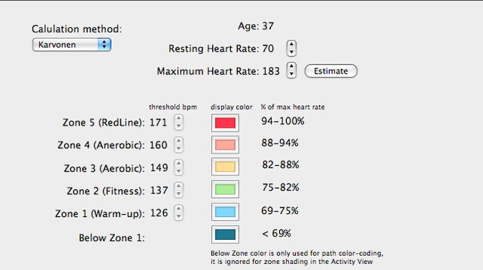
Task: Open the salmon Zone 4 color swatch
Action: 225,145
